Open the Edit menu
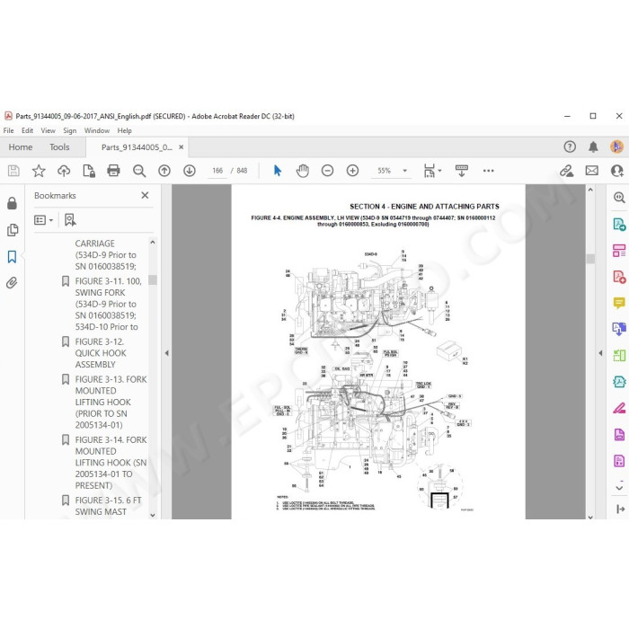This screenshot has height=629, width=629. click(27, 131)
